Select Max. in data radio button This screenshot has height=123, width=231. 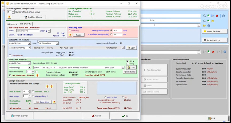(x=105, y=97)
